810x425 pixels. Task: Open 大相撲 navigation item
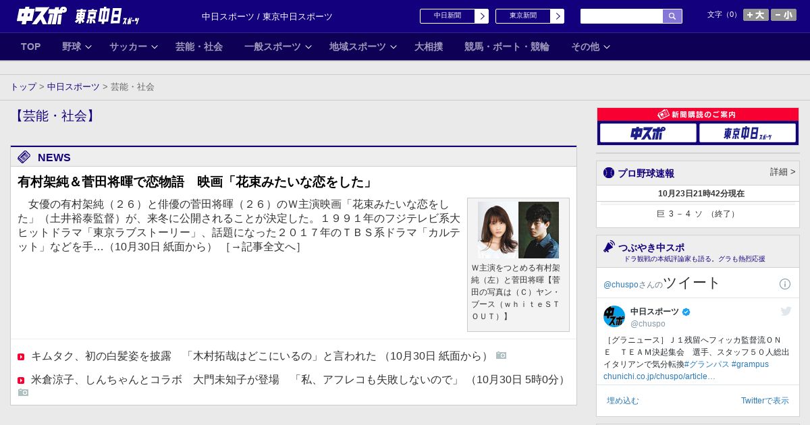[429, 47]
